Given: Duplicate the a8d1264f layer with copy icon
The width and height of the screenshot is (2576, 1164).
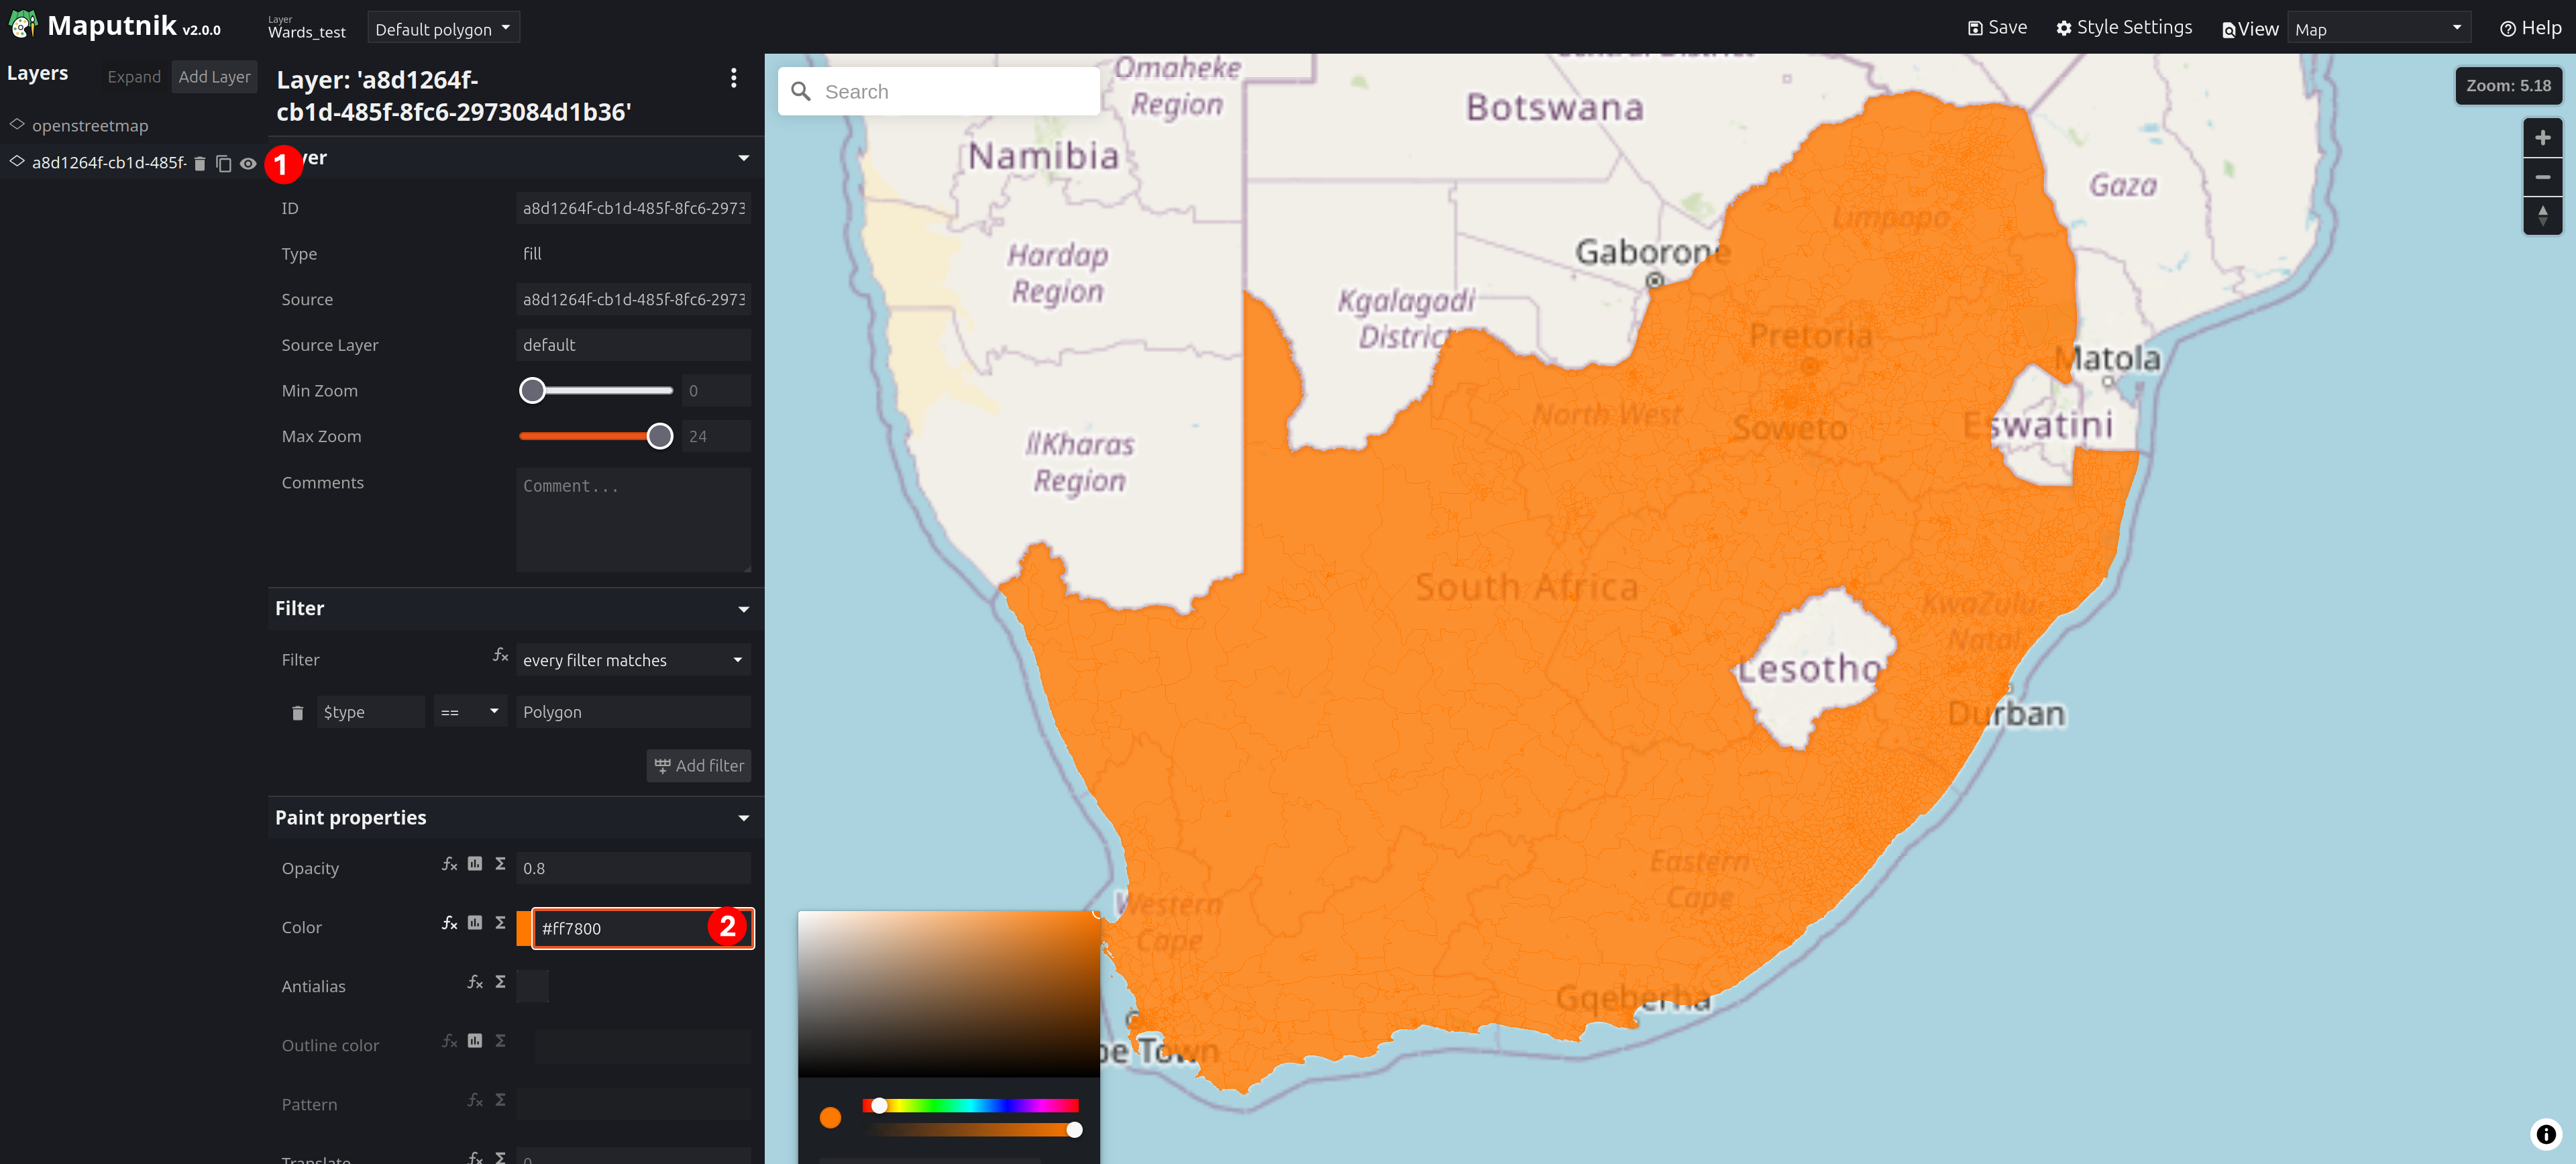Looking at the screenshot, I should 223,163.
